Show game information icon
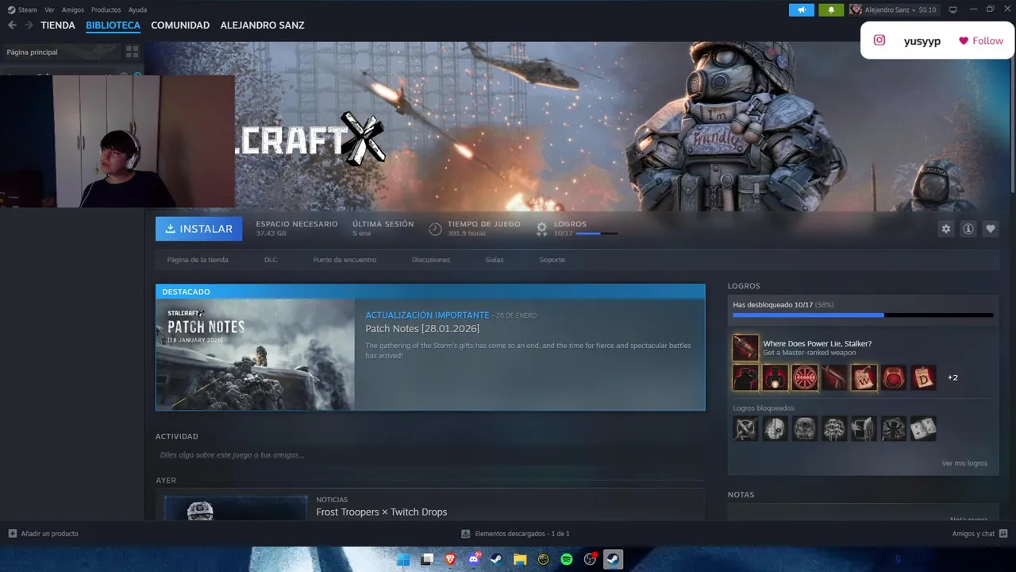Screen dimensions: 1016x572 [968, 229]
